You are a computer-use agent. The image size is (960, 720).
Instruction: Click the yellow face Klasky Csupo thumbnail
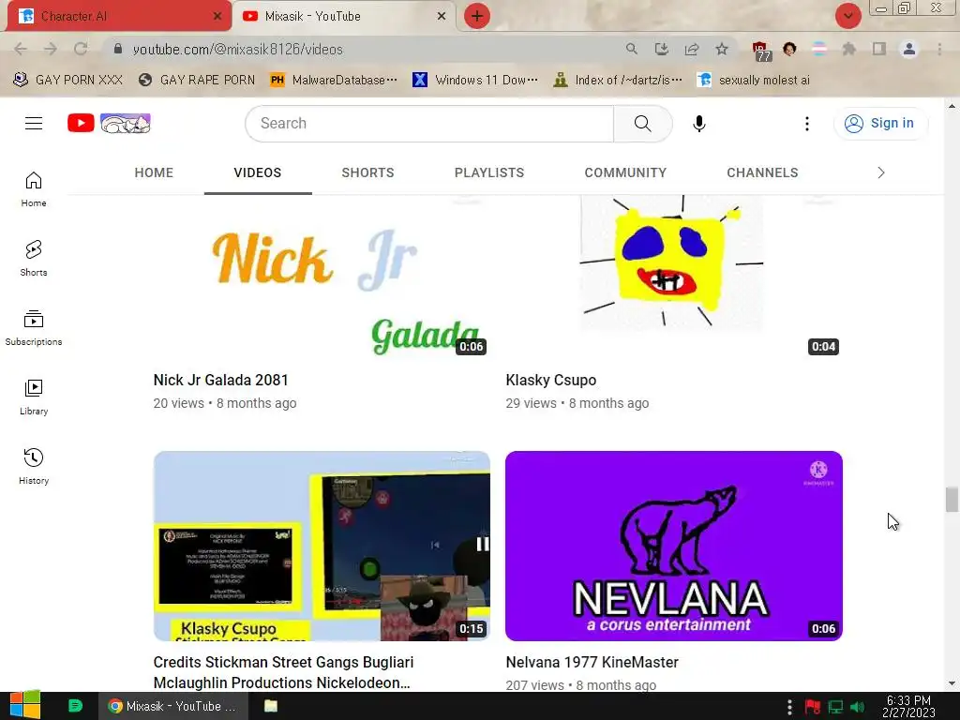(673, 277)
